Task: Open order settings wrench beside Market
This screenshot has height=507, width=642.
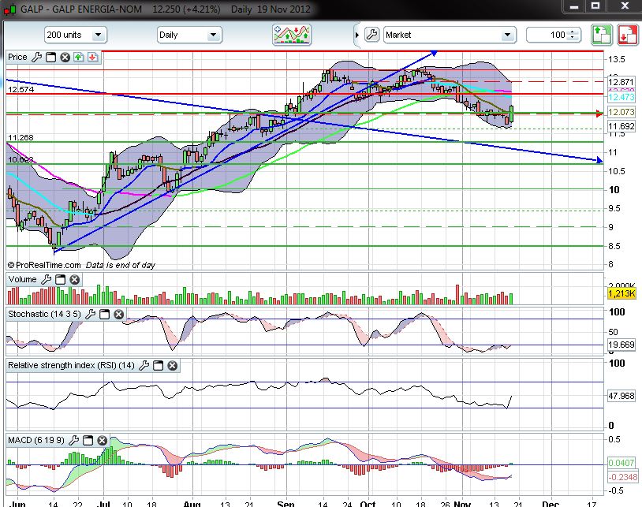Action: [371, 35]
